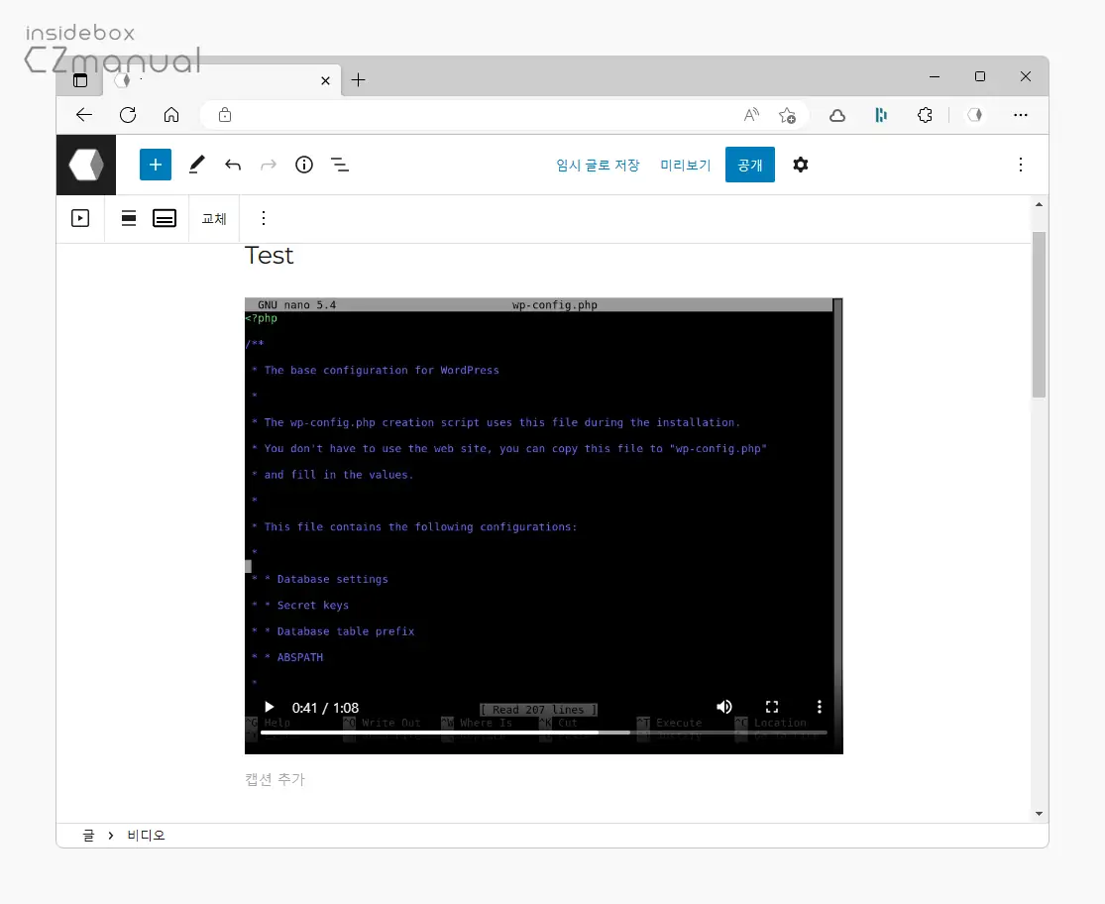Open editor settings gear
This screenshot has width=1105, height=904.
click(x=800, y=165)
